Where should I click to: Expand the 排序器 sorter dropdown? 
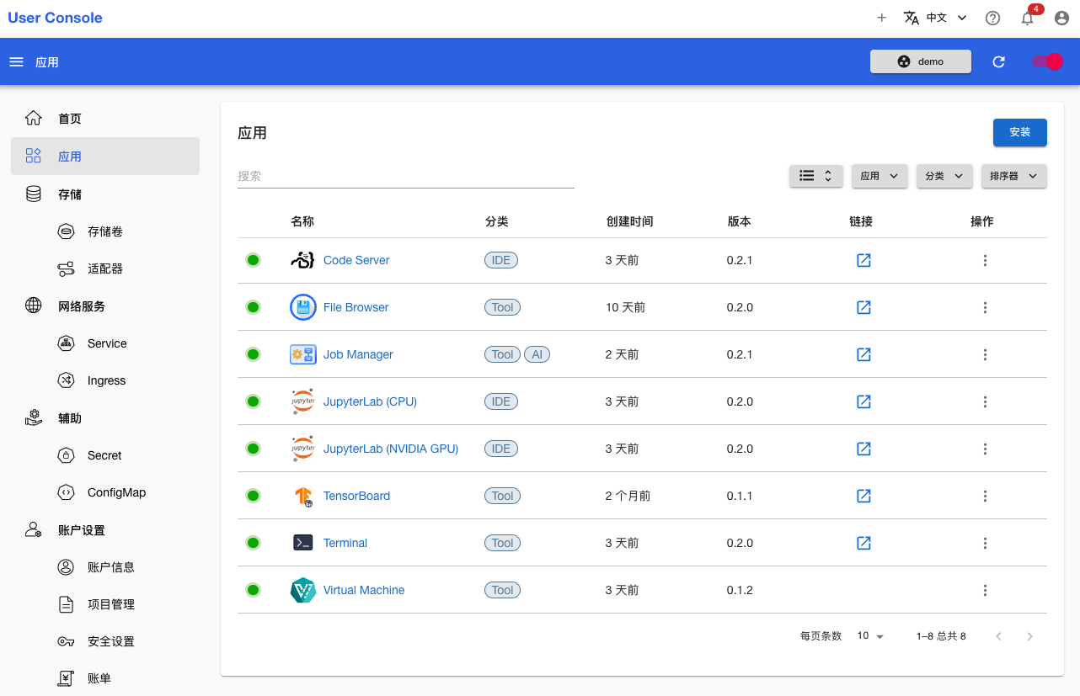click(1014, 176)
